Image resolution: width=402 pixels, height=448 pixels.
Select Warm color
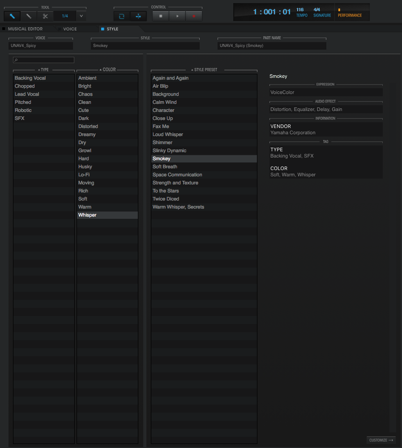tap(107, 207)
